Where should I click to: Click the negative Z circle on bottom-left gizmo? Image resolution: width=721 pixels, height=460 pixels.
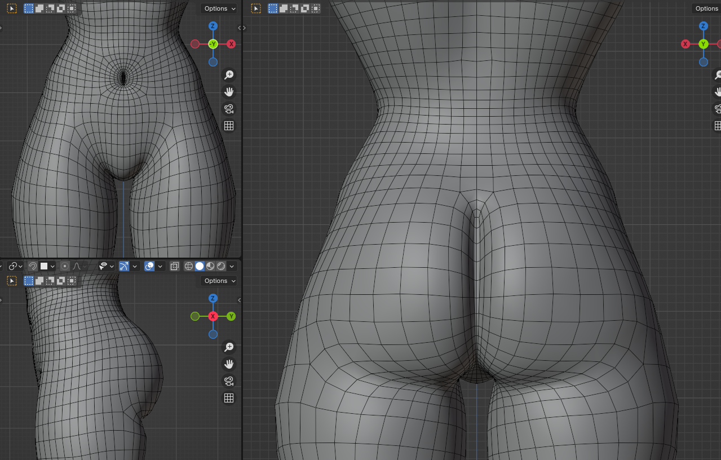[x=213, y=334]
